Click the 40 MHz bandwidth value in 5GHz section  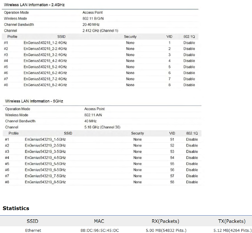[90, 121]
